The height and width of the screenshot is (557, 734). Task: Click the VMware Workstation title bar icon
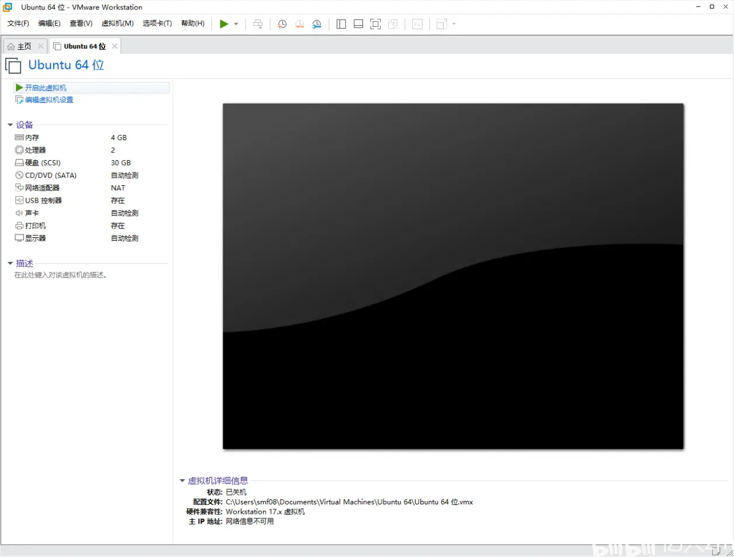coord(8,7)
